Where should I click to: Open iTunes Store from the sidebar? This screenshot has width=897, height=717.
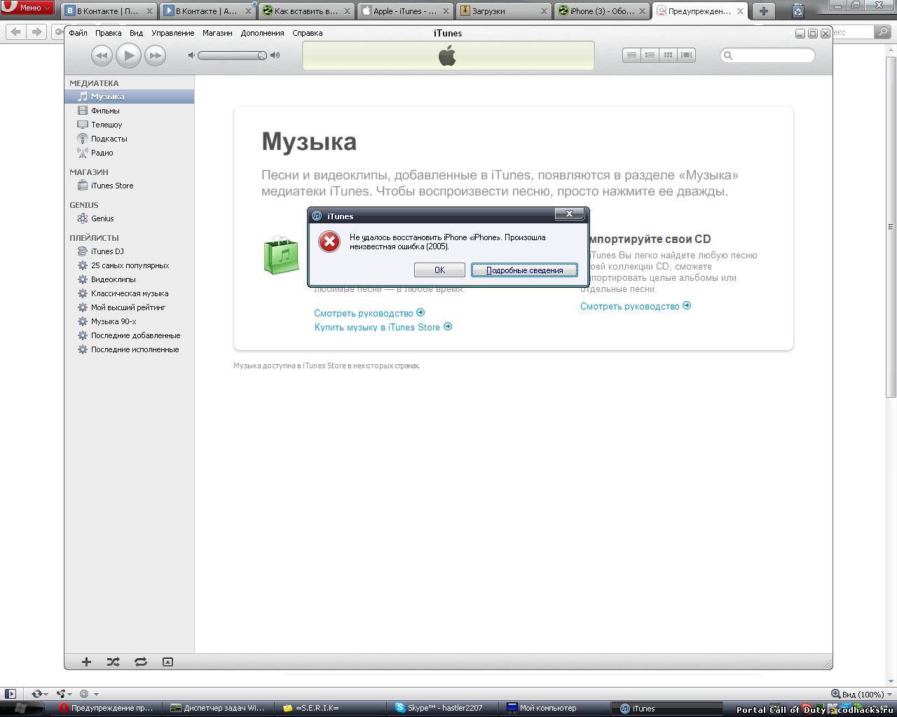130,186
